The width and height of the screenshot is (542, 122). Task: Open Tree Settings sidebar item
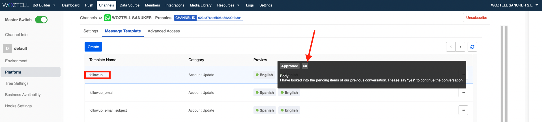click(x=17, y=83)
